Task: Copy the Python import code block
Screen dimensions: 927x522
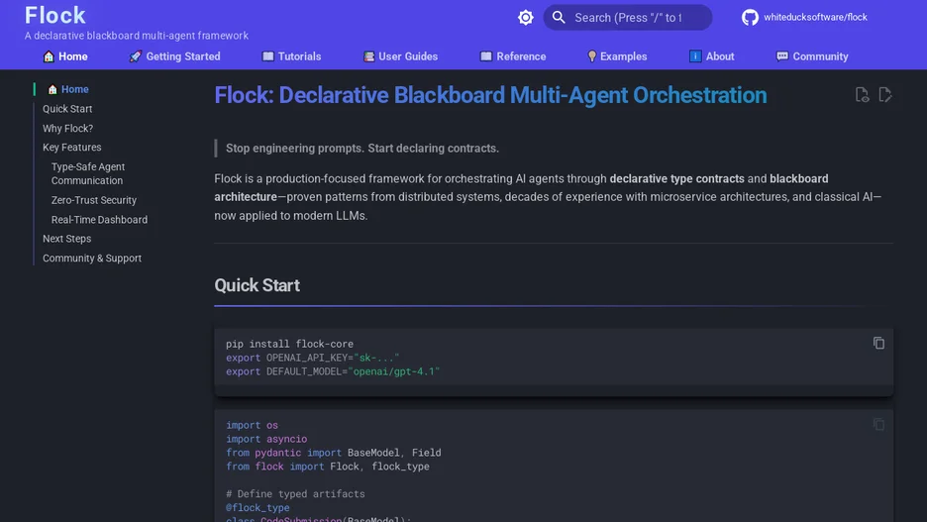Action: 878,425
